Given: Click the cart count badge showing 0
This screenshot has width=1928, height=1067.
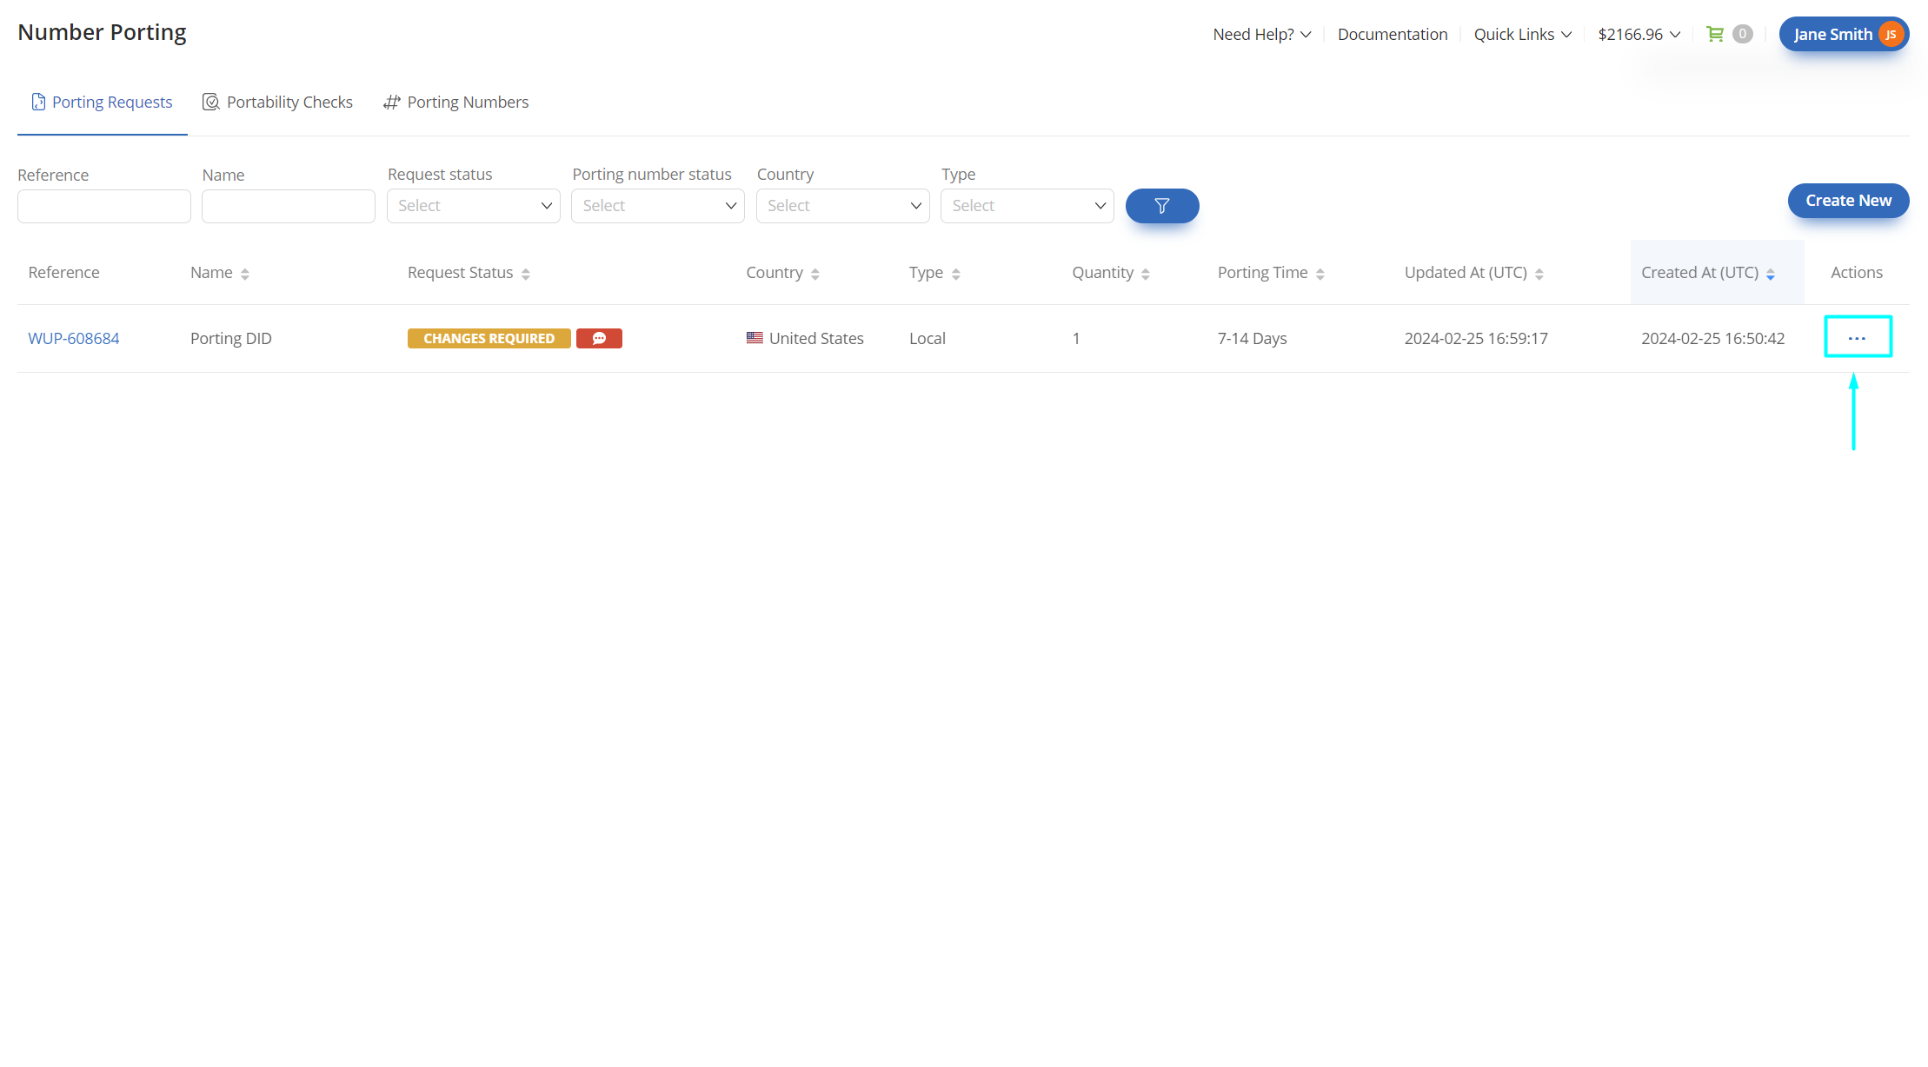Looking at the screenshot, I should 1742,34.
